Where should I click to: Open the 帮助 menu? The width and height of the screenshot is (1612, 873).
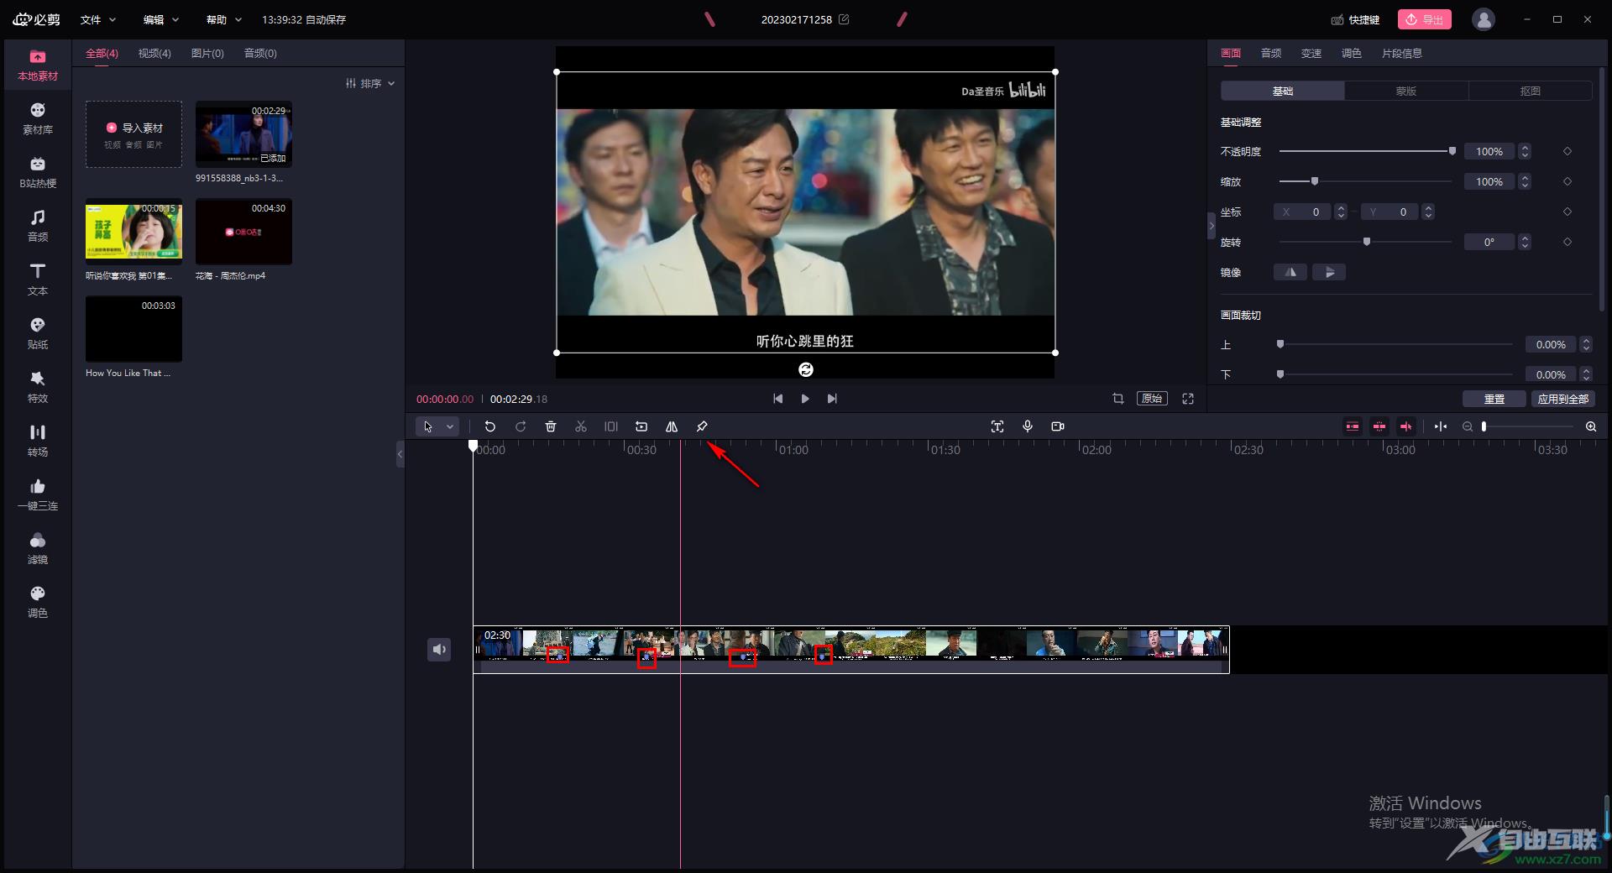coord(223,19)
